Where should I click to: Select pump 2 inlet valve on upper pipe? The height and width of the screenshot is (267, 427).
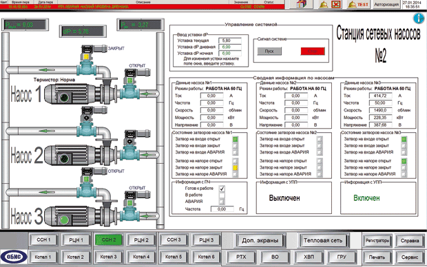click(x=87, y=121)
